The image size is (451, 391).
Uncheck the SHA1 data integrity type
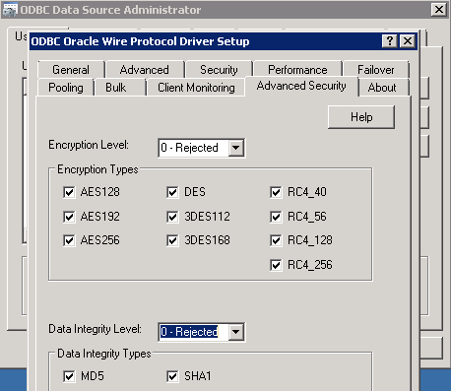click(x=172, y=376)
